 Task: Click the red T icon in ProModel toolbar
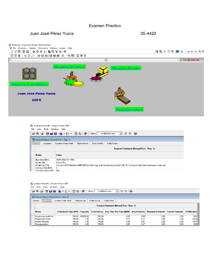click(x=85, y=56)
